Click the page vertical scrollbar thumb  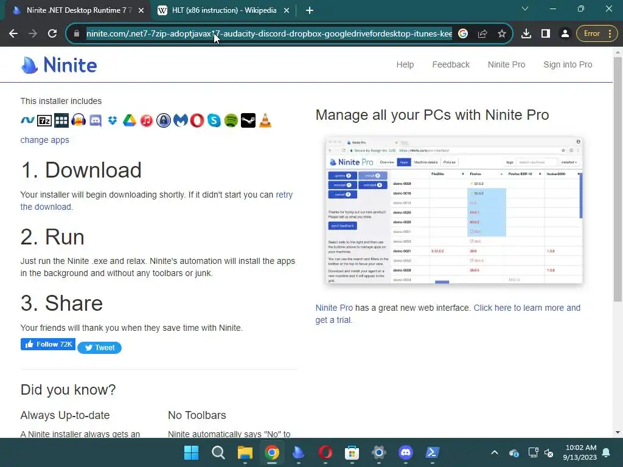[x=618, y=179]
